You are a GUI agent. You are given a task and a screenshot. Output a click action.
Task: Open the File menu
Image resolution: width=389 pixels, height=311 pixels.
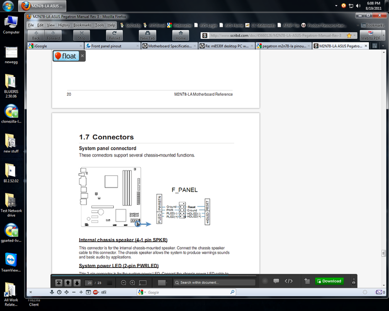(x=31, y=25)
